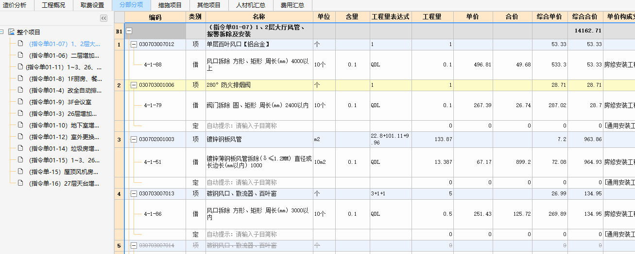The width and height of the screenshot is (635, 254).
Task: Click document icon beside (指令单01-4) 改全自动排
Action: (20, 90)
